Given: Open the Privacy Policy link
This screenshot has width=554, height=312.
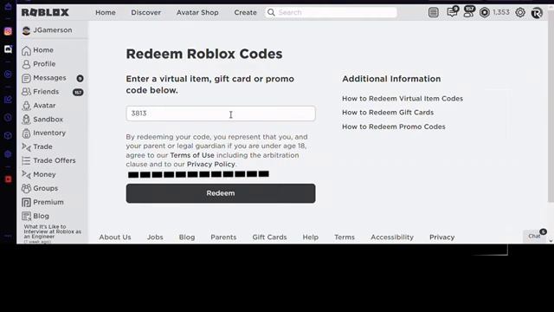Looking at the screenshot, I should [x=210, y=165].
